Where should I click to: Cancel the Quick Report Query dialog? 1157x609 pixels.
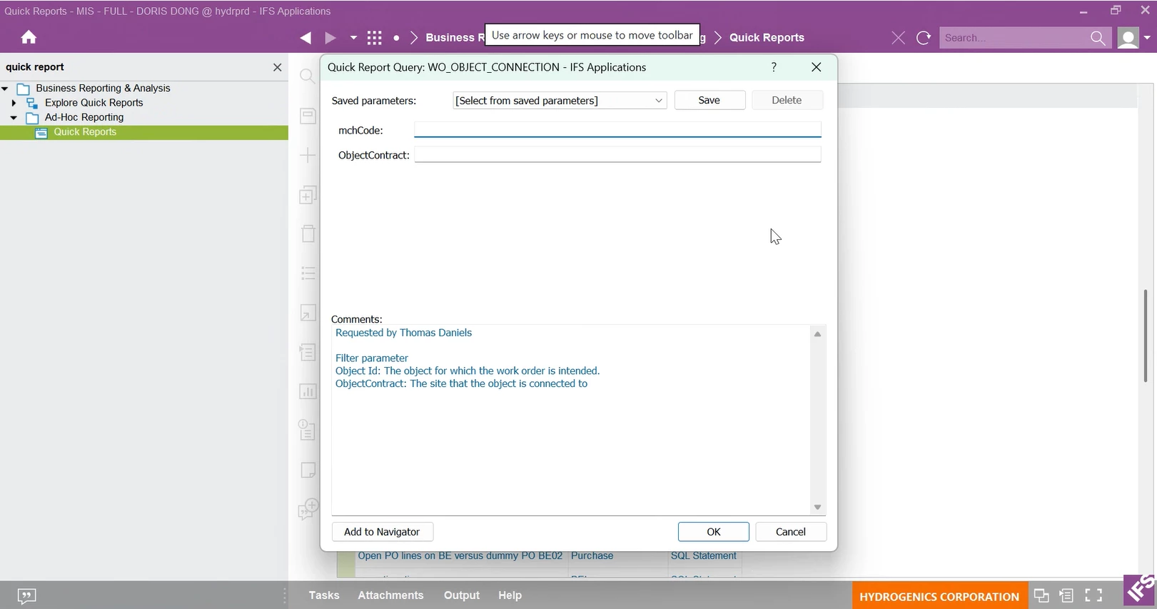click(791, 532)
